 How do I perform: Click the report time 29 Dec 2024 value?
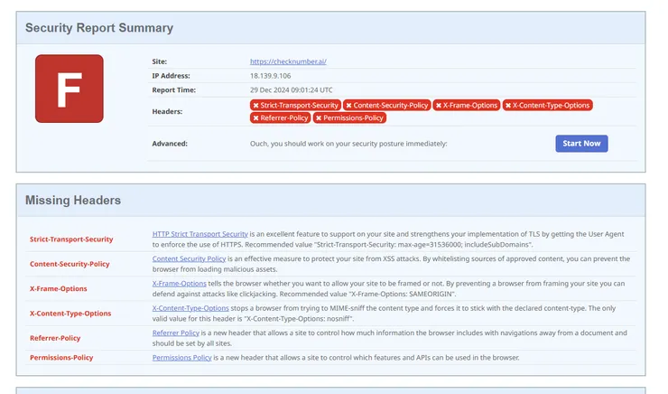[291, 90]
